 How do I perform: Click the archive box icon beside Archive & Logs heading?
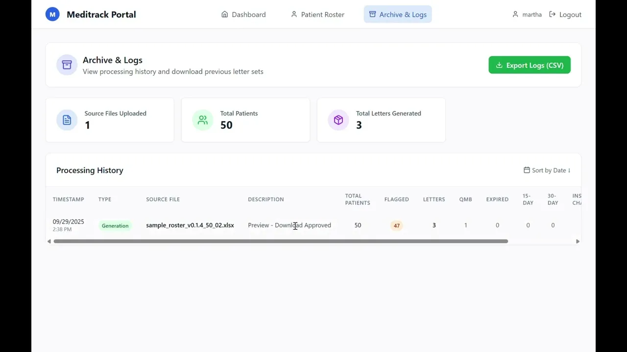coord(67,65)
